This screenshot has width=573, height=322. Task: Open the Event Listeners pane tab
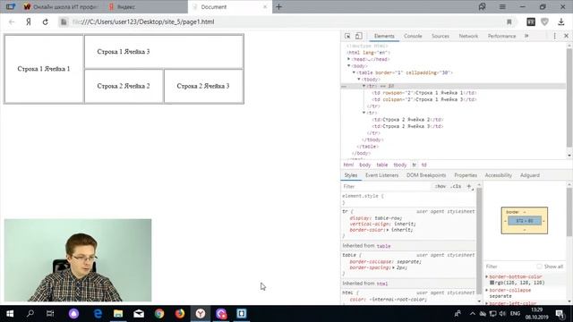(382, 175)
